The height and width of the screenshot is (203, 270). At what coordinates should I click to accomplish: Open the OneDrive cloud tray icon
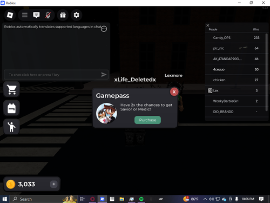tap(224, 199)
